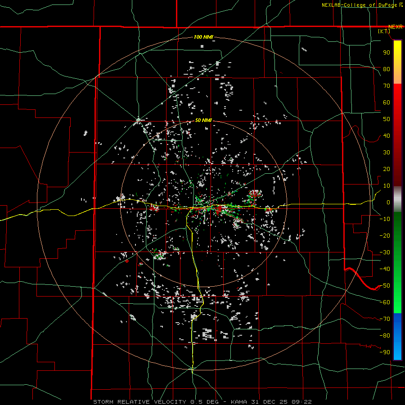The height and width of the screenshot is (405, 405).
Task: Click the -50 value on the velocity scale
Action: coord(385,286)
